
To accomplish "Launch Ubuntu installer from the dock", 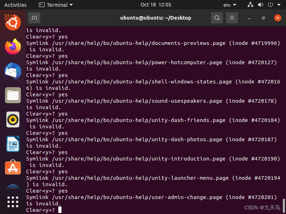I will click(x=13, y=22).
